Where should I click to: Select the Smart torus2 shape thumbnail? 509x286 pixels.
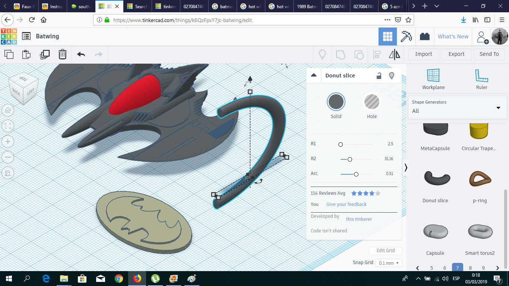click(x=480, y=231)
